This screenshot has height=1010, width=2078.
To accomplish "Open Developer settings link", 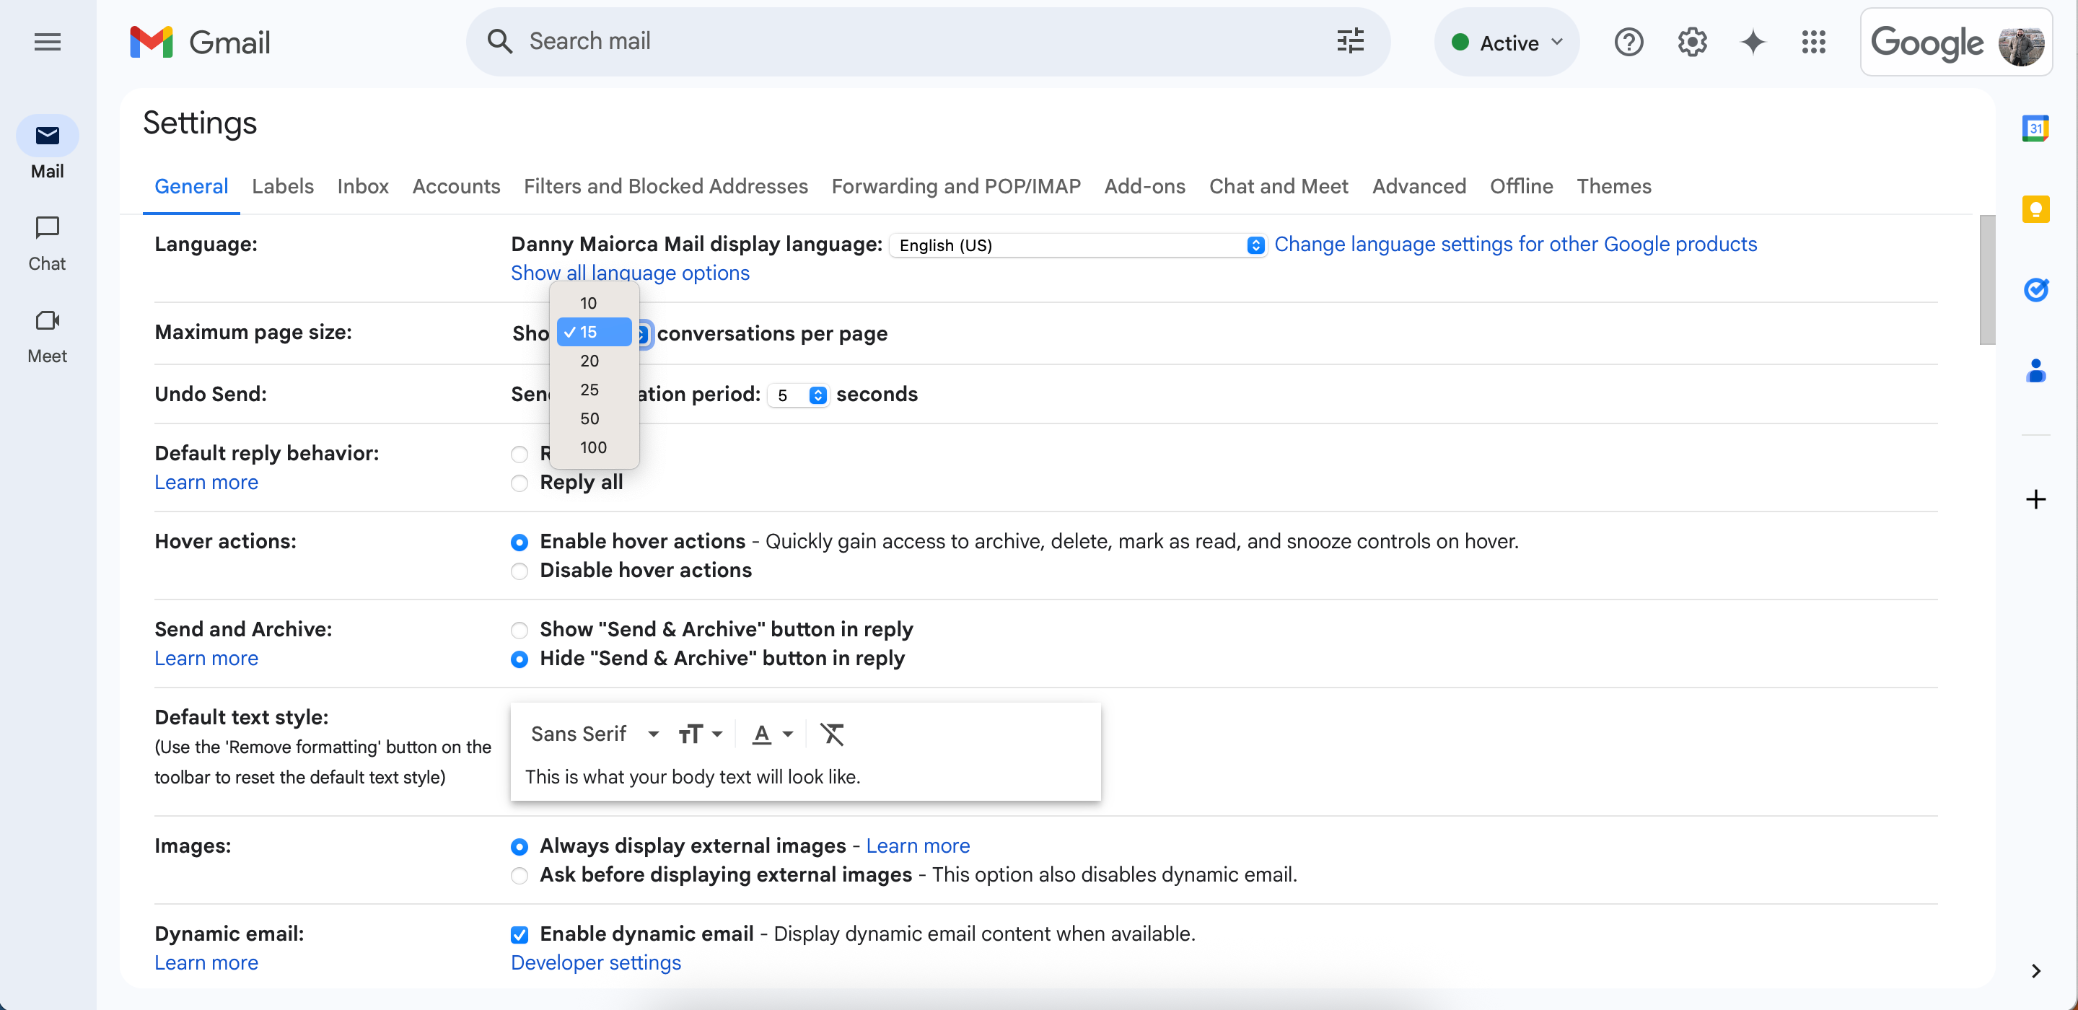I will pos(595,962).
